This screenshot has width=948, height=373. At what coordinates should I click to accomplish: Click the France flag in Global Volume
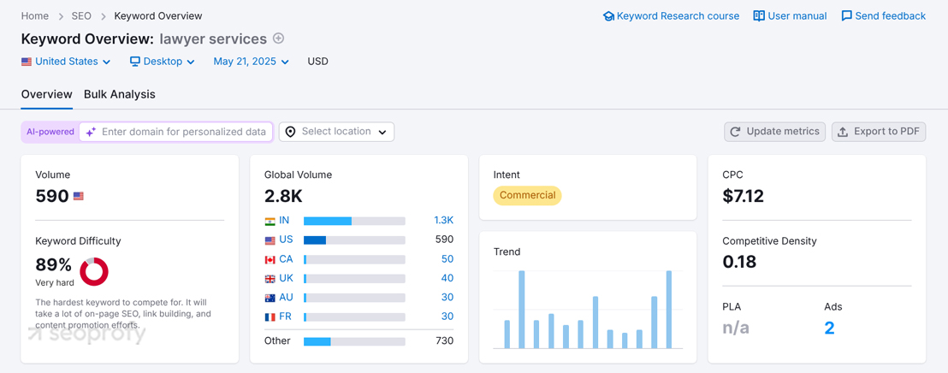tap(270, 317)
